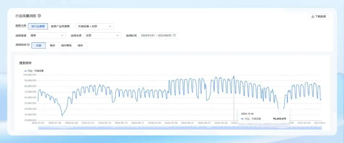
Task: Click the 2024-10-24 x-axis label
Action: point(221,123)
